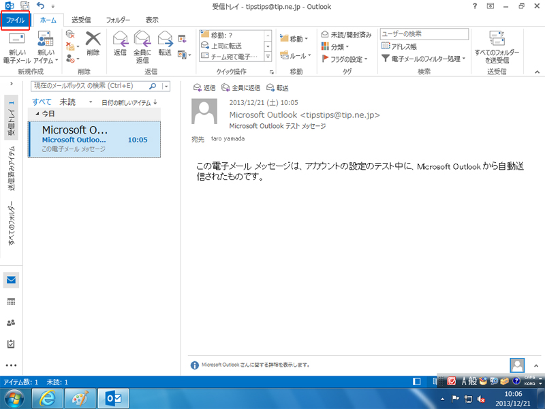The image size is (545, 409).
Task: Expand the quick steps gallery
Action: (268, 57)
